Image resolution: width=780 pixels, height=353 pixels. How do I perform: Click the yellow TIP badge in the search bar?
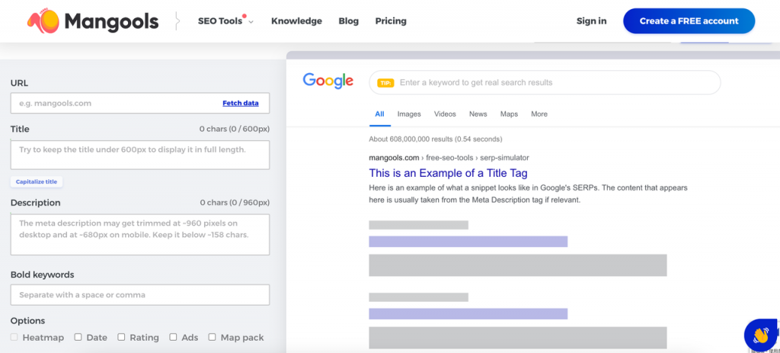(385, 82)
